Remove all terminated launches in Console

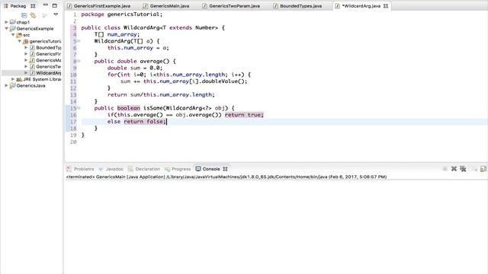pos(463,169)
